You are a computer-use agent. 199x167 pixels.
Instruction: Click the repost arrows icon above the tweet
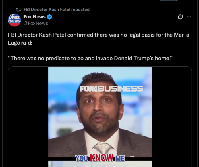(x=18, y=10)
